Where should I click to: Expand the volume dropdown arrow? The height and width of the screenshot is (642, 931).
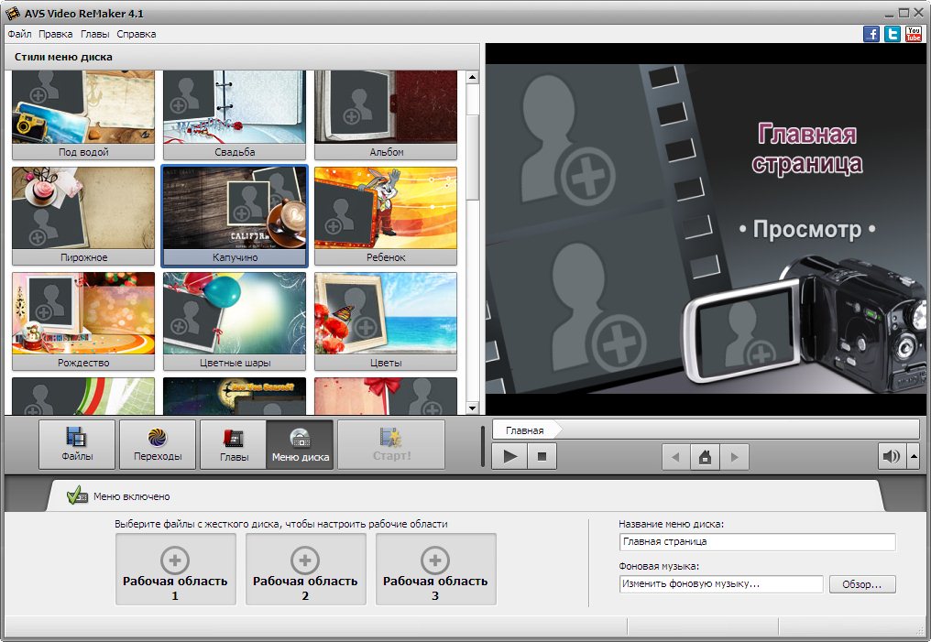pyautogui.click(x=913, y=456)
